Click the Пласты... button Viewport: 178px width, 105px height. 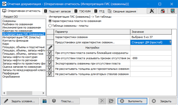pos(65,101)
